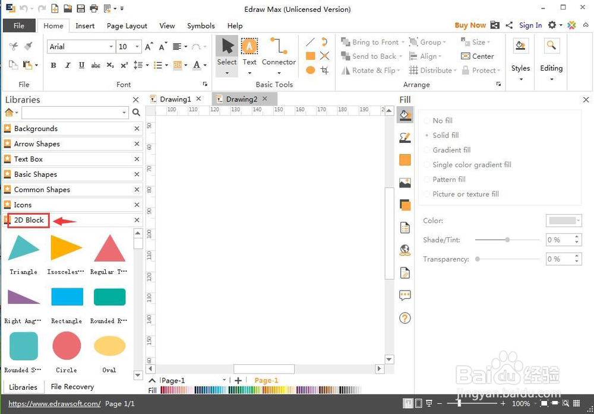The height and width of the screenshot is (414, 594).
Task: Select the orange ellipse drawing tool
Action: [x=310, y=70]
